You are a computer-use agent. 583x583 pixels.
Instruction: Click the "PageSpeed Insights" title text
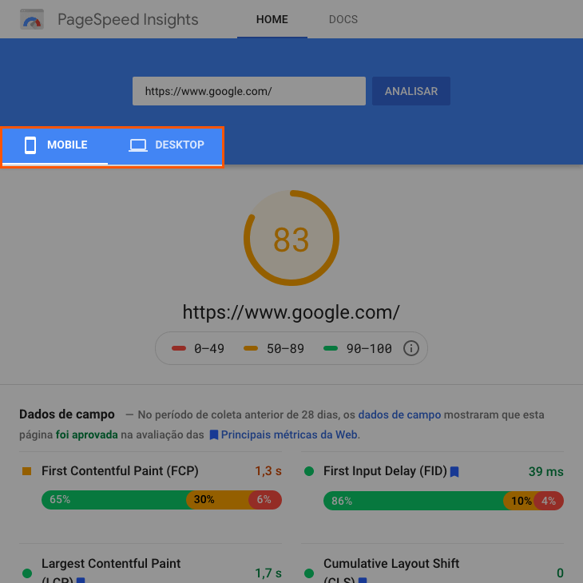pos(128,20)
